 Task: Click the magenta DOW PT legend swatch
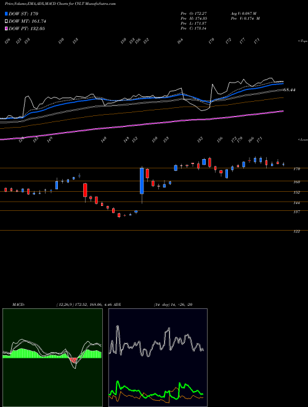(6, 28)
